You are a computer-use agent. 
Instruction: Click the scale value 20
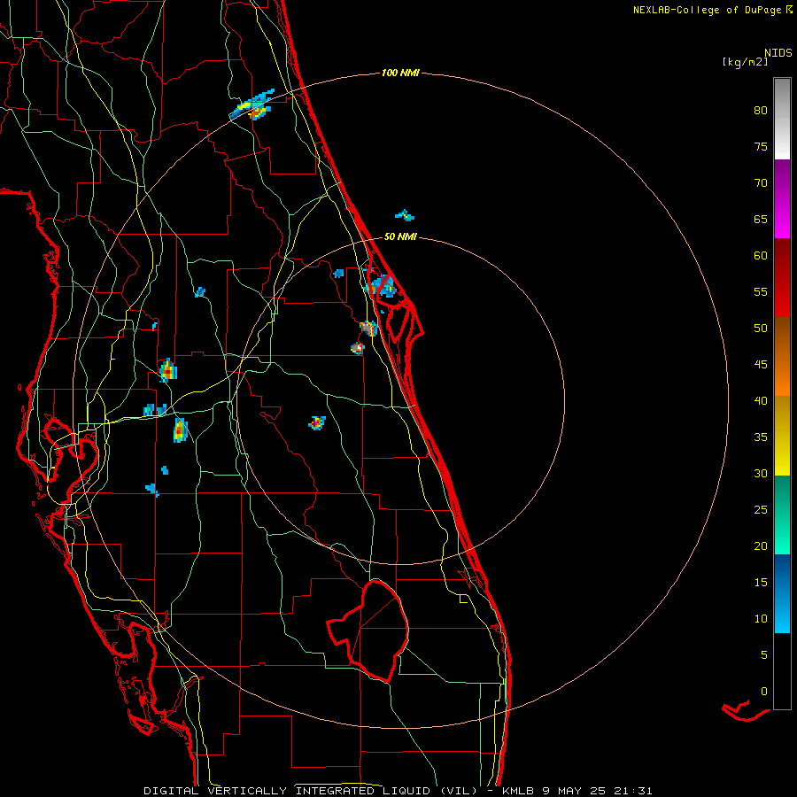click(761, 546)
